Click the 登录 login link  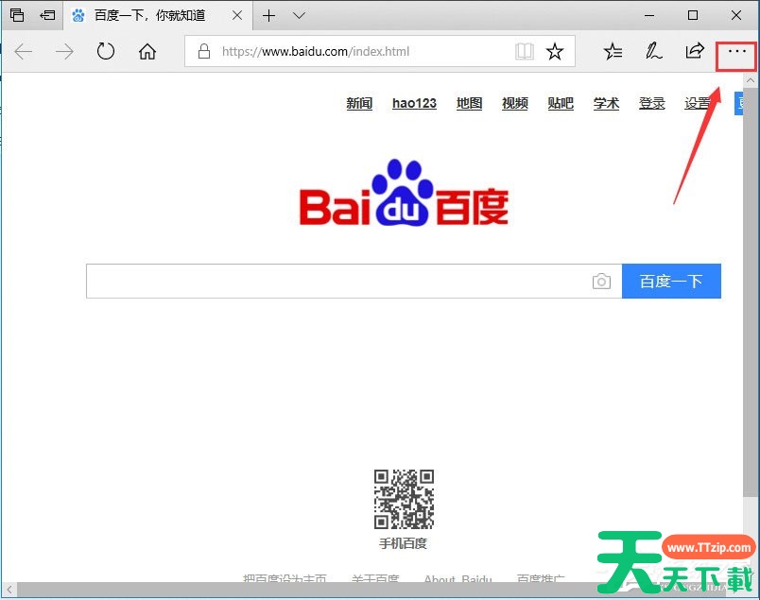652,103
